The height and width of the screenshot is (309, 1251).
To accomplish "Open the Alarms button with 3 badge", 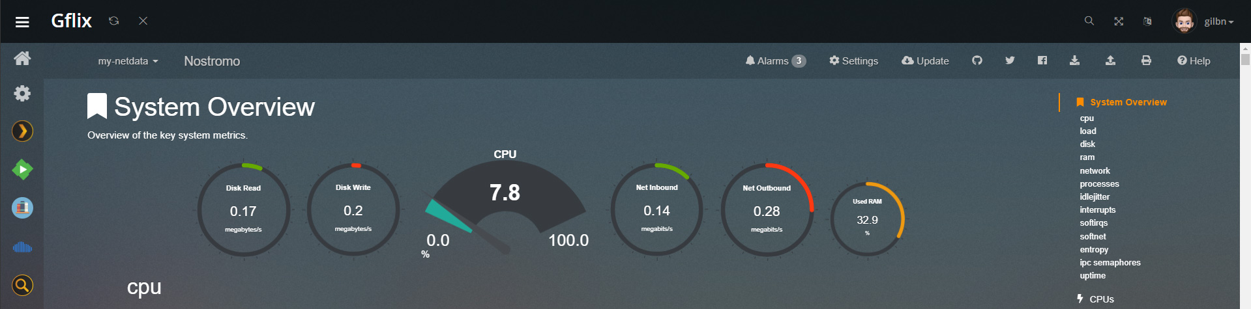I will 775,61.
